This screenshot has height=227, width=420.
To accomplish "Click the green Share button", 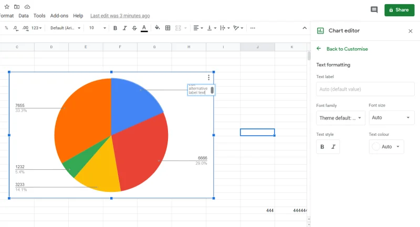I will tap(399, 10).
